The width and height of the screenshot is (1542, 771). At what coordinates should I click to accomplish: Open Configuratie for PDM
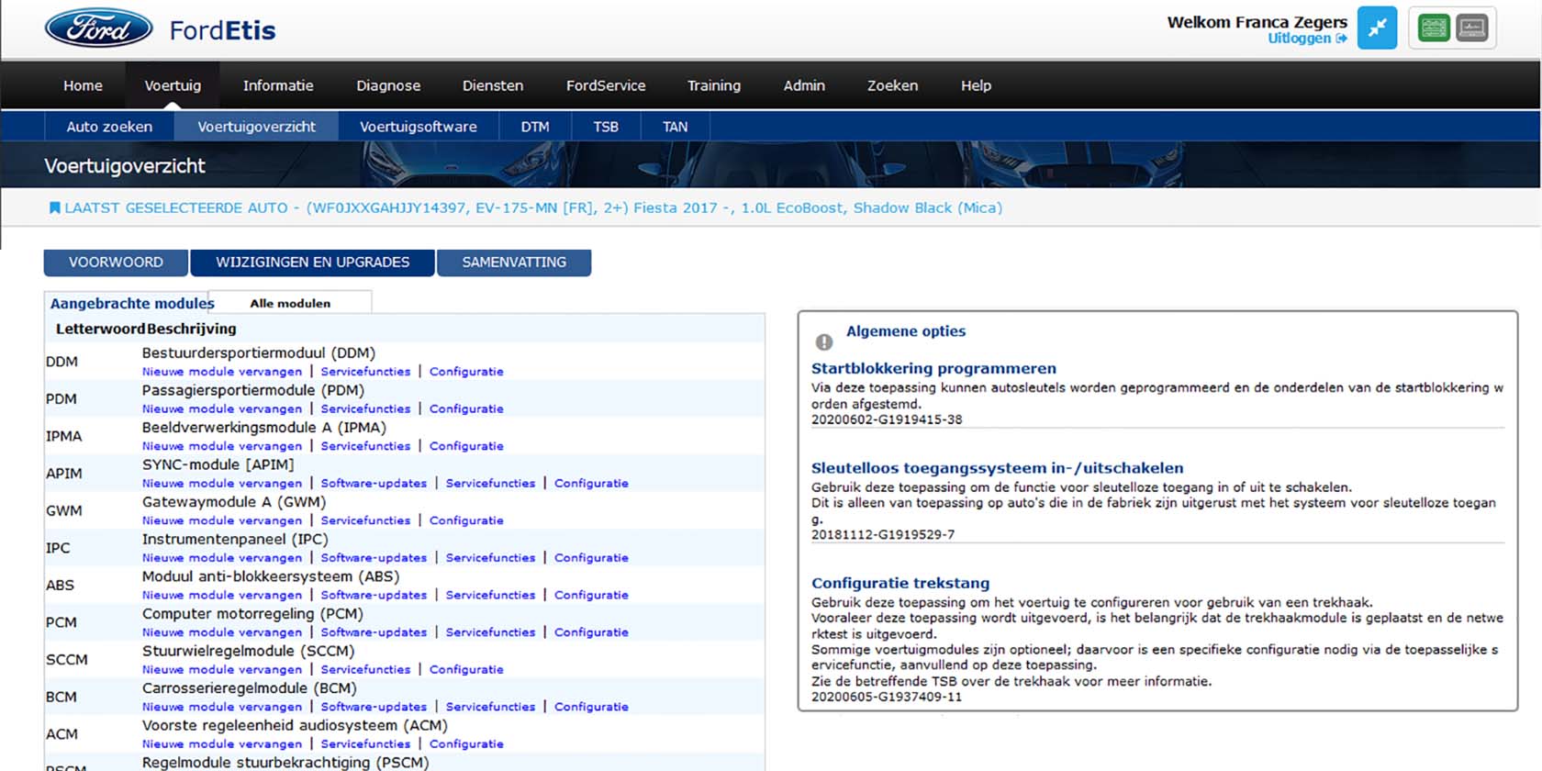466,409
